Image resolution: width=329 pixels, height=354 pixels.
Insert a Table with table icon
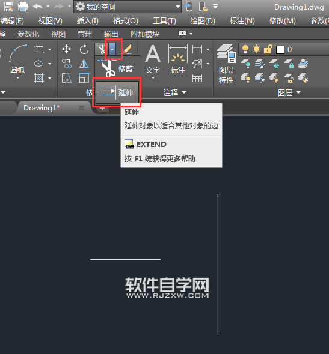[197, 78]
